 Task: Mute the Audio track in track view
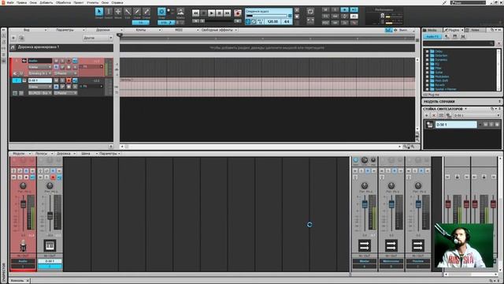click(56, 61)
